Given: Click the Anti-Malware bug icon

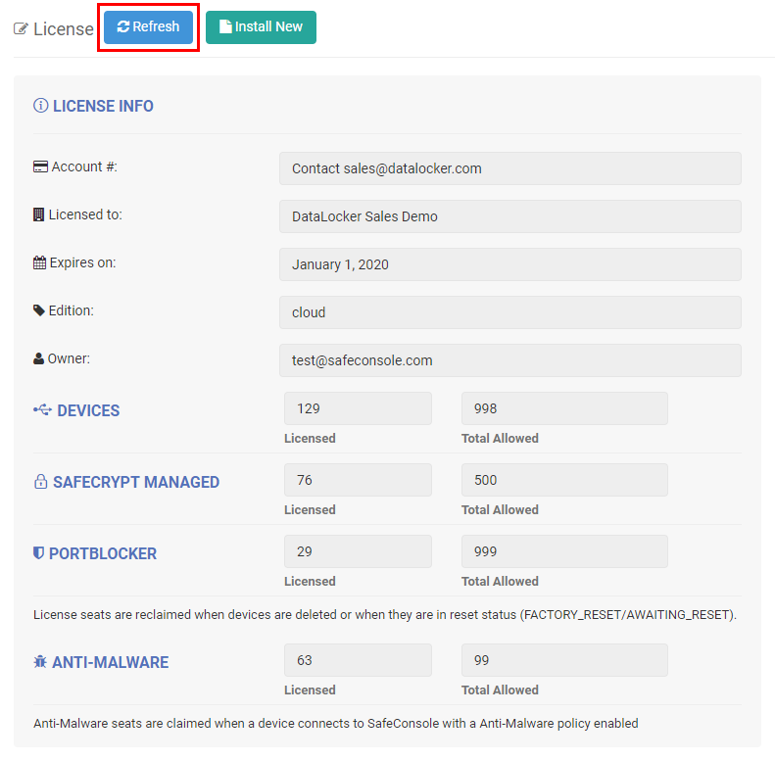Looking at the screenshot, I should click(40, 661).
